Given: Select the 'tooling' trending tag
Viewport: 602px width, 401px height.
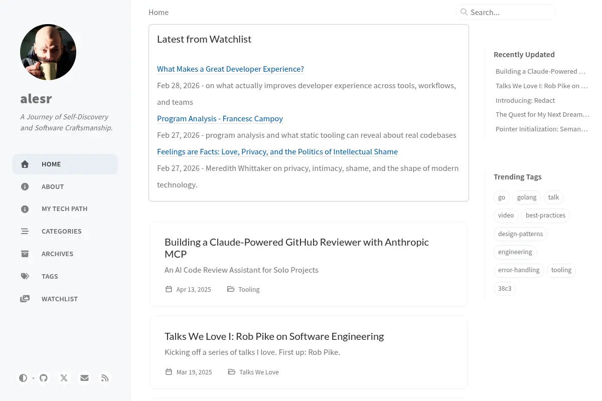Looking at the screenshot, I should [x=561, y=270].
